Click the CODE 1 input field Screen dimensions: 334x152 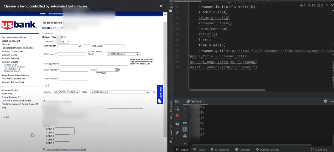pos(65,129)
